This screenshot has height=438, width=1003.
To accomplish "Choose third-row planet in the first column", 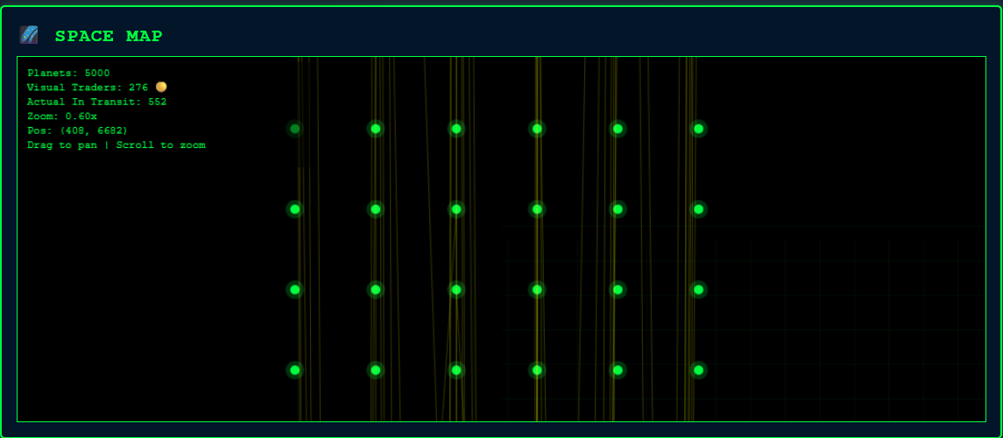I will pos(295,290).
